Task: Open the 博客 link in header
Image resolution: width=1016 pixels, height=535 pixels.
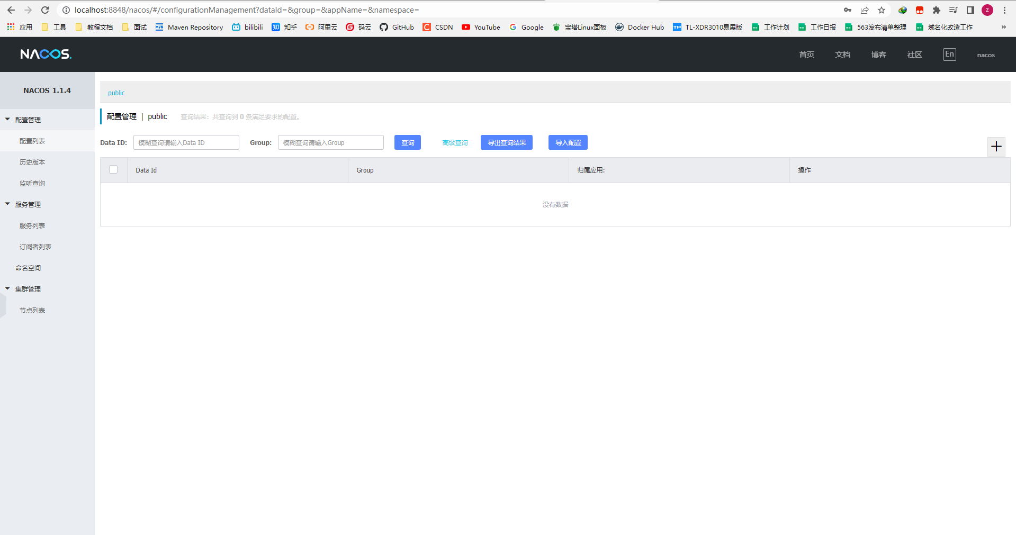Action: tap(878, 55)
